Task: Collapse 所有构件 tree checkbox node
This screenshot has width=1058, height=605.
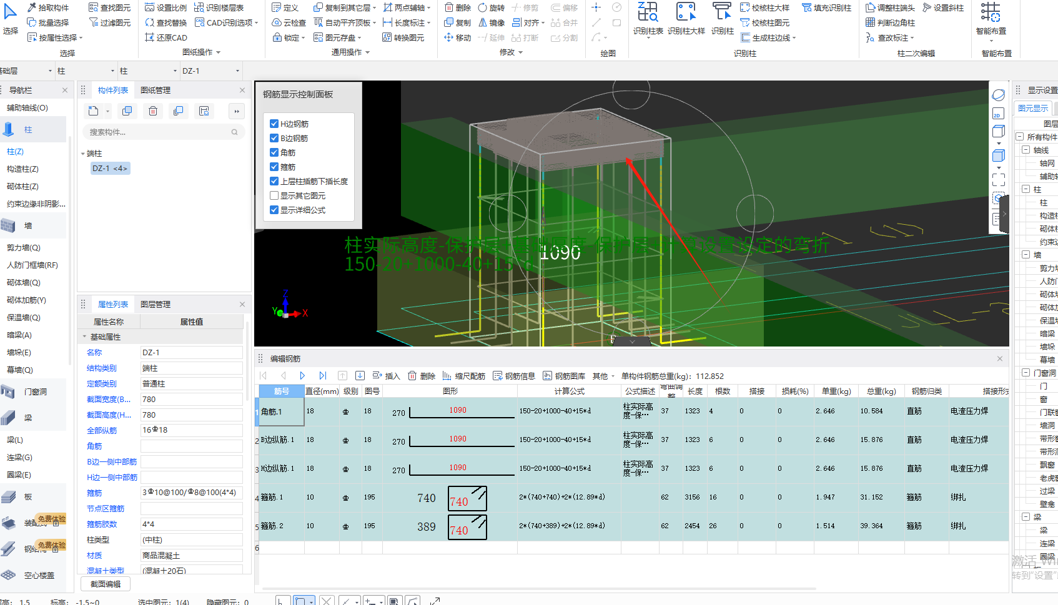Action: pyautogui.click(x=1019, y=137)
